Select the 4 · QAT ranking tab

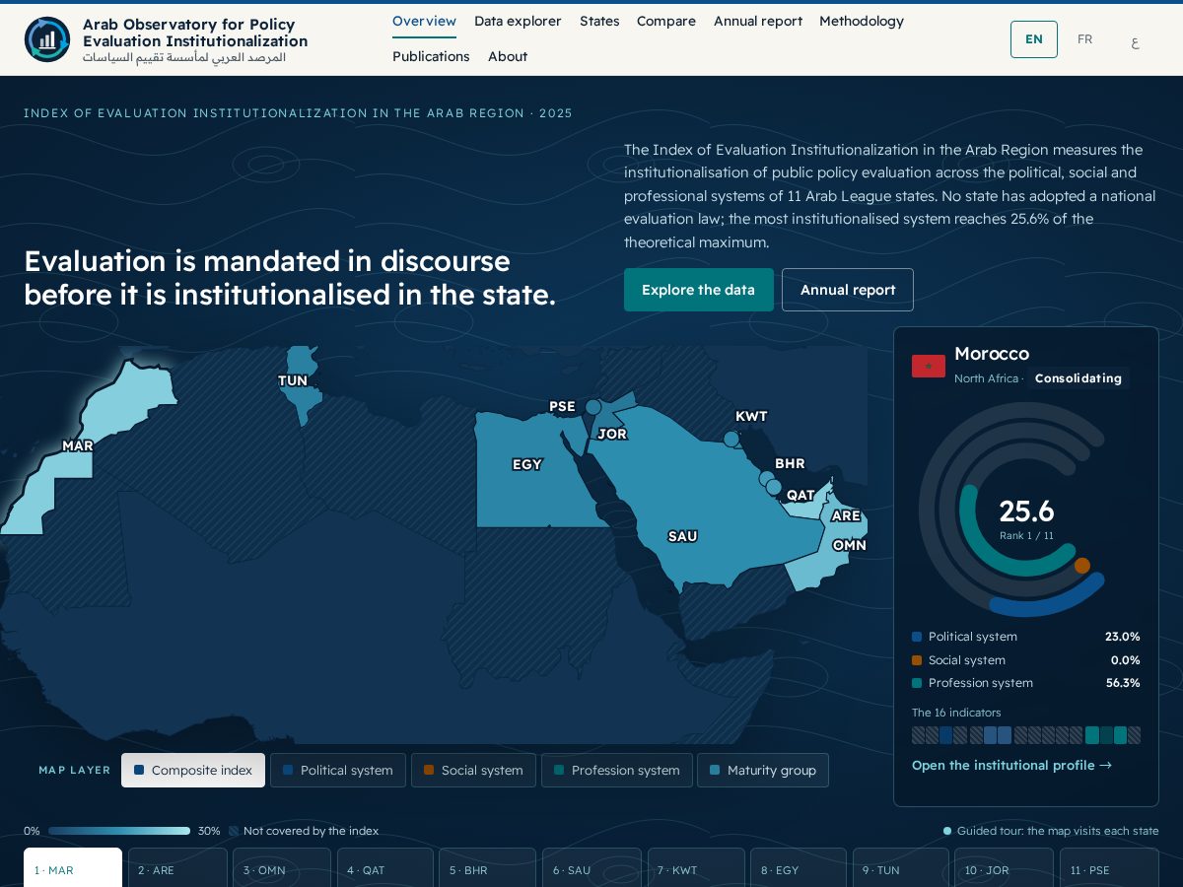click(x=386, y=868)
